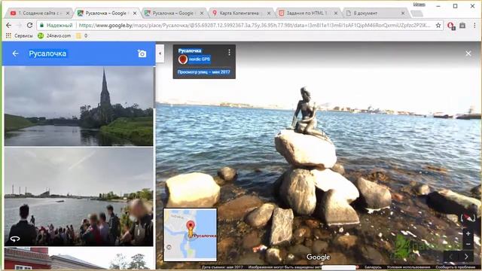Image resolution: width=482 pixels, height=271 pixels.
Task: Click 'Условия использования' footer link
Action: coord(408,267)
